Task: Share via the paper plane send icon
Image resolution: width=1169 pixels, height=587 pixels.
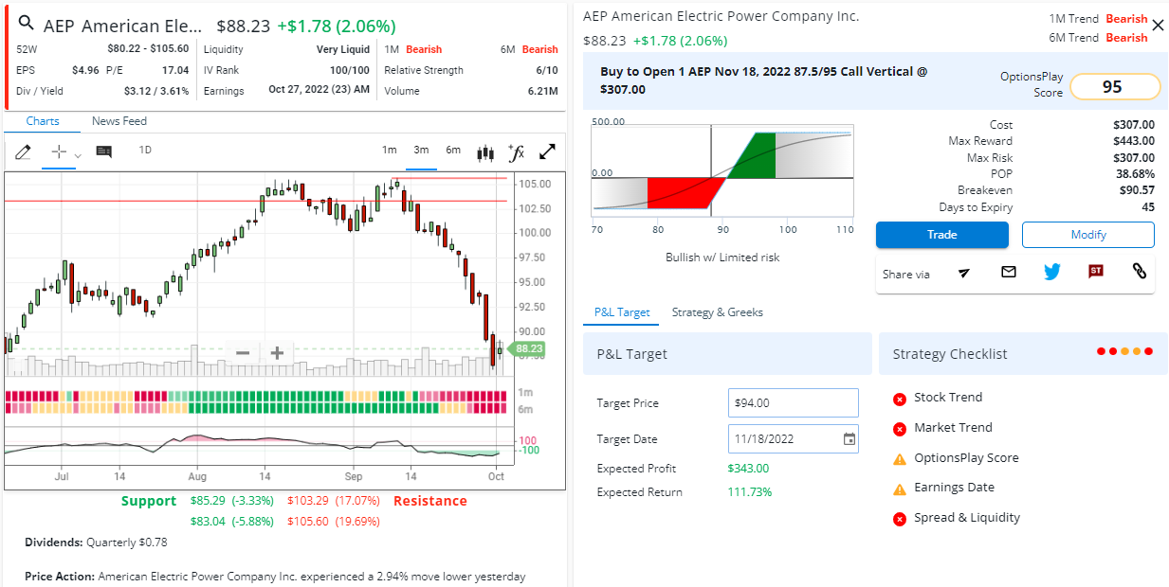Action: (964, 273)
